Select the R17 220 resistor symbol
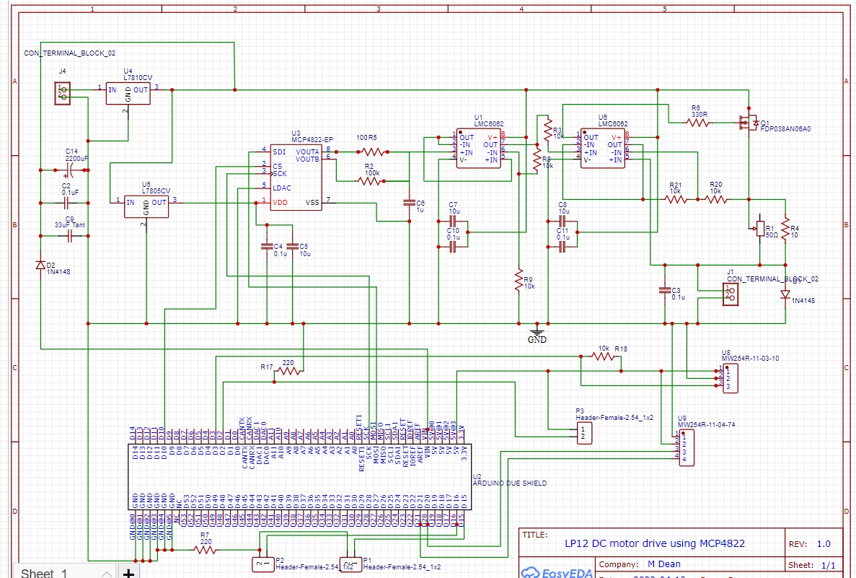Screen dimensions: 856x578 tap(288, 371)
